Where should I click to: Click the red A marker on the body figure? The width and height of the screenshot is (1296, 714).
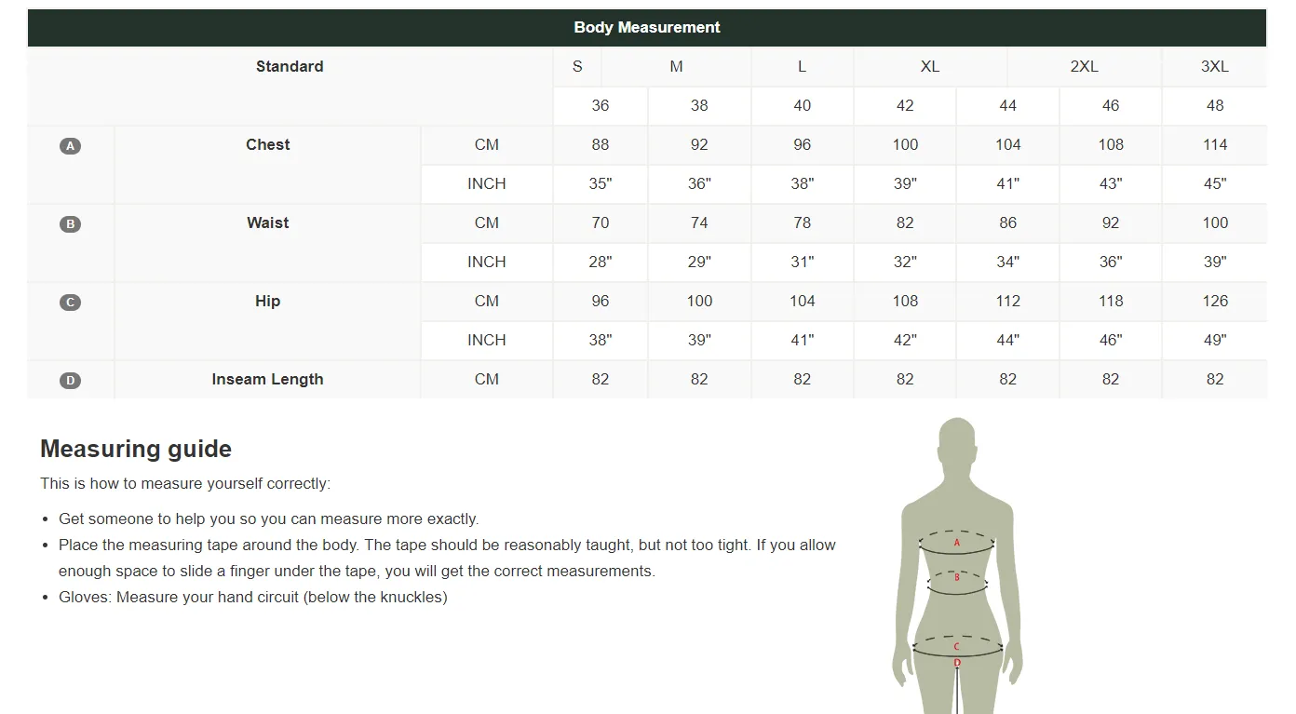point(956,543)
